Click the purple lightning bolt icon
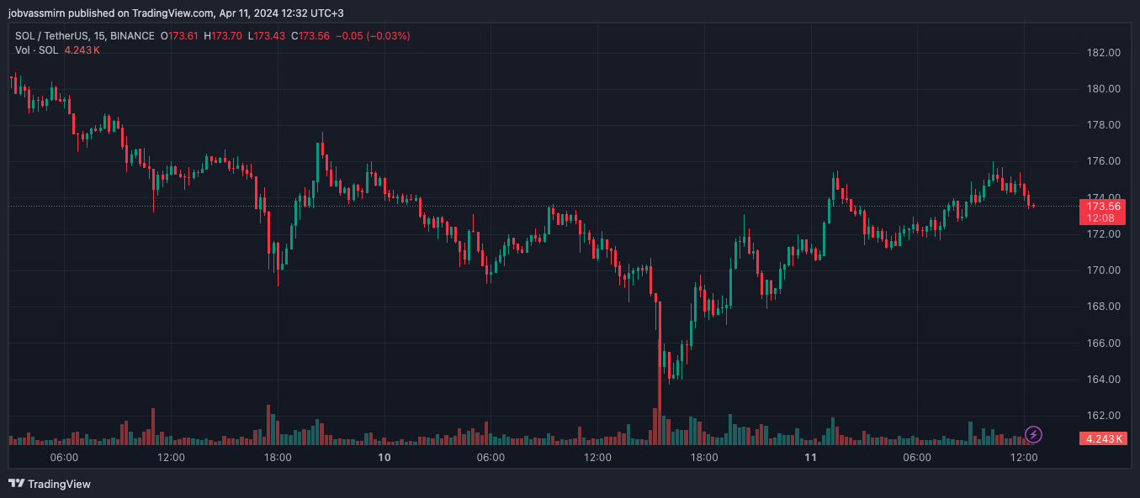 pyautogui.click(x=1034, y=434)
